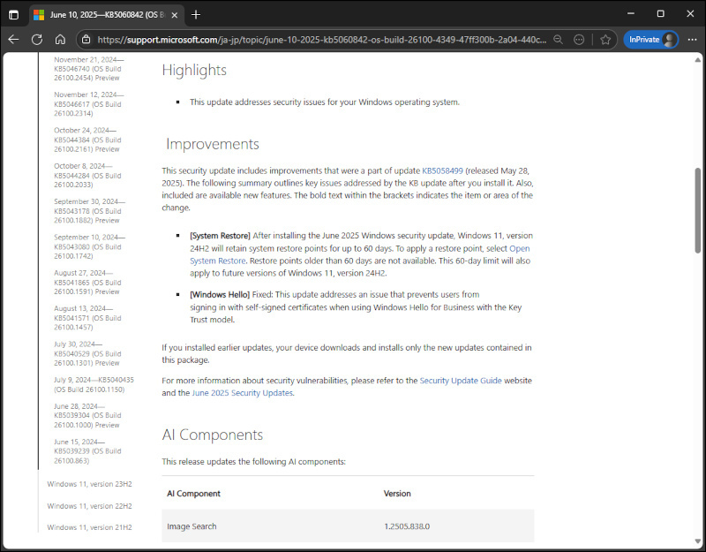Image resolution: width=706 pixels, height=552 pixels.
Task: View site information via the lock icon
Action: click(x=86, y=40)
